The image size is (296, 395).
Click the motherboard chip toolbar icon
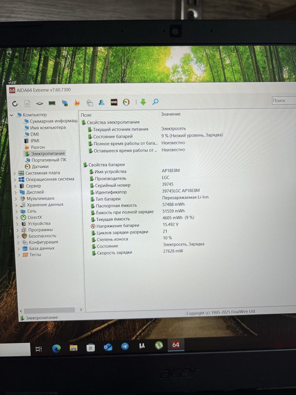point(39,103)
